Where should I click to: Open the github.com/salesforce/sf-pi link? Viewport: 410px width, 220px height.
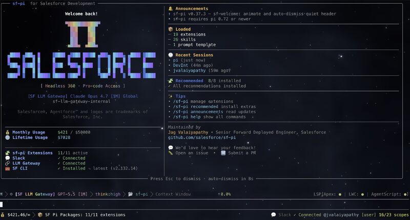pyautogui.click(x=201, y=138)
